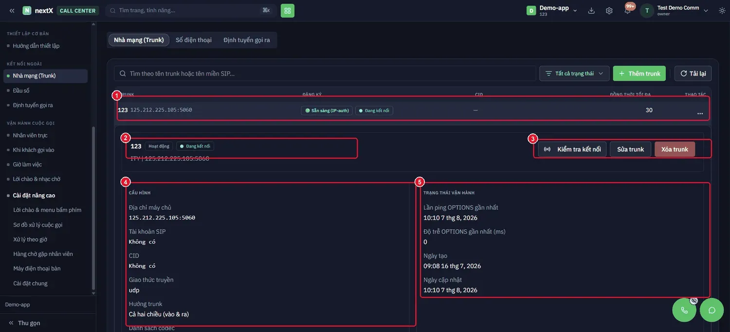Viewport: 730px width, 332px height.
Task: Open the green apps grid icon
Action: pos(288,11)
